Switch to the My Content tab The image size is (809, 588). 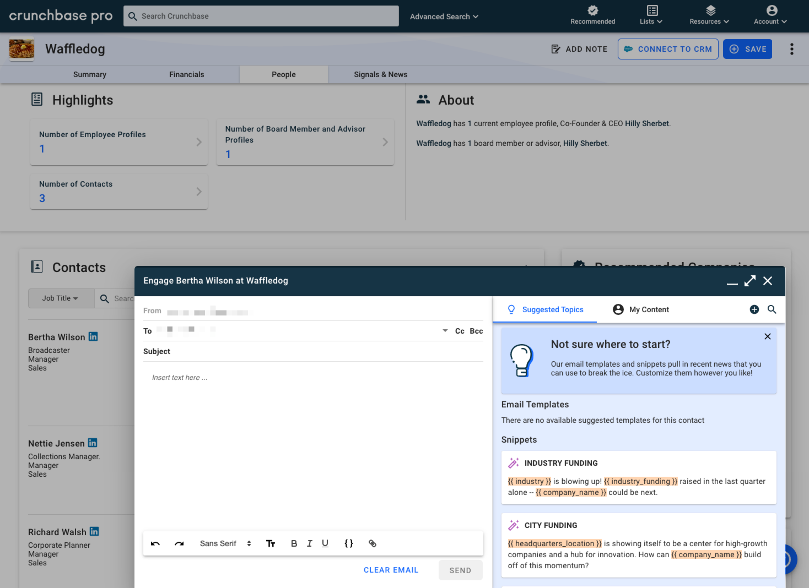click(641, 309)
